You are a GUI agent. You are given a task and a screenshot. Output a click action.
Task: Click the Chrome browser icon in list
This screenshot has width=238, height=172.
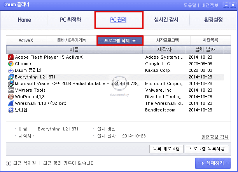pyautogui.click(x=10, y=64)
